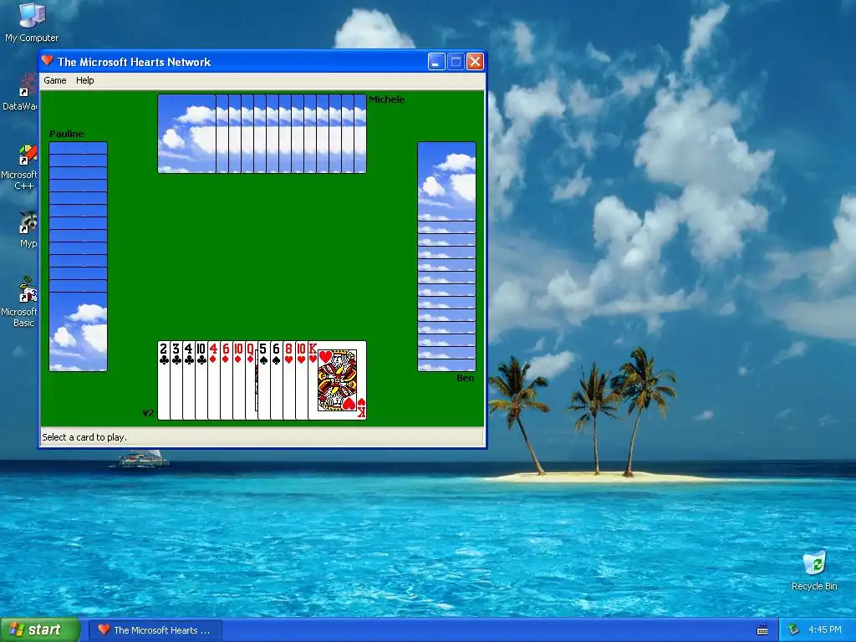Play the 2 of clubs card
This screenshot has height=642, width=856.
[163, 380]
